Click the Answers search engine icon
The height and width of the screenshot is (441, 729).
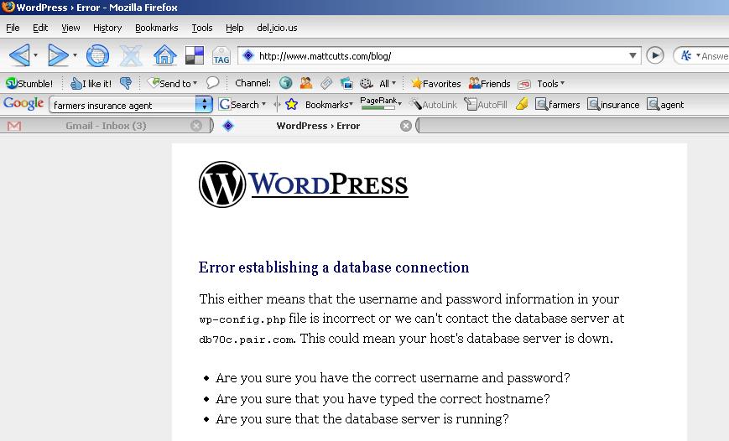point(686,56)
